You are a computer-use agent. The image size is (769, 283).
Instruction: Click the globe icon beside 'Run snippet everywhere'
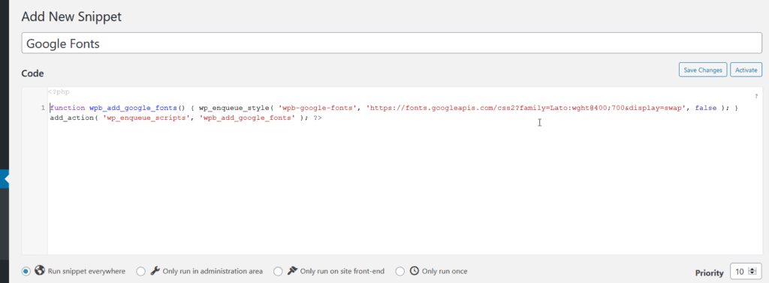pyautogui.click(x=41, y=270)
